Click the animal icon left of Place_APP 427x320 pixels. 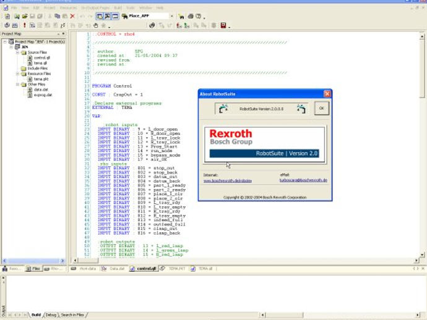click(125, 16)
